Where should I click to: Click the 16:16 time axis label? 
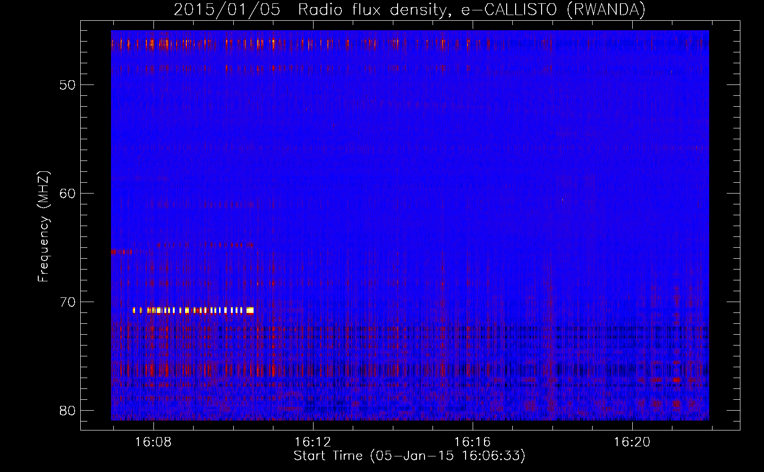coord(472,442)
